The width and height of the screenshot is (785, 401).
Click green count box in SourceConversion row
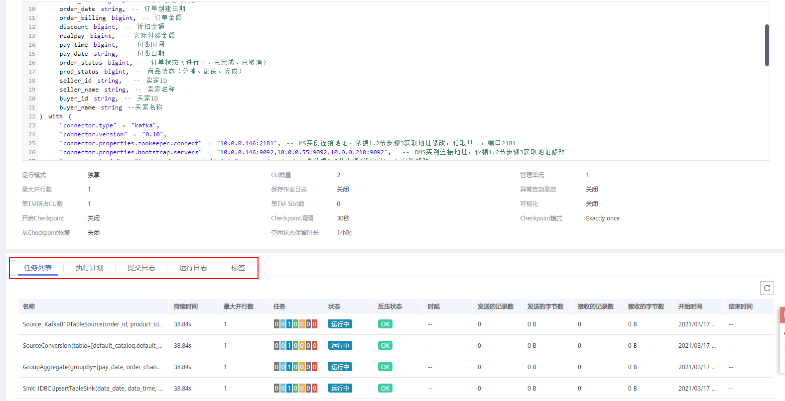[296, 346]
